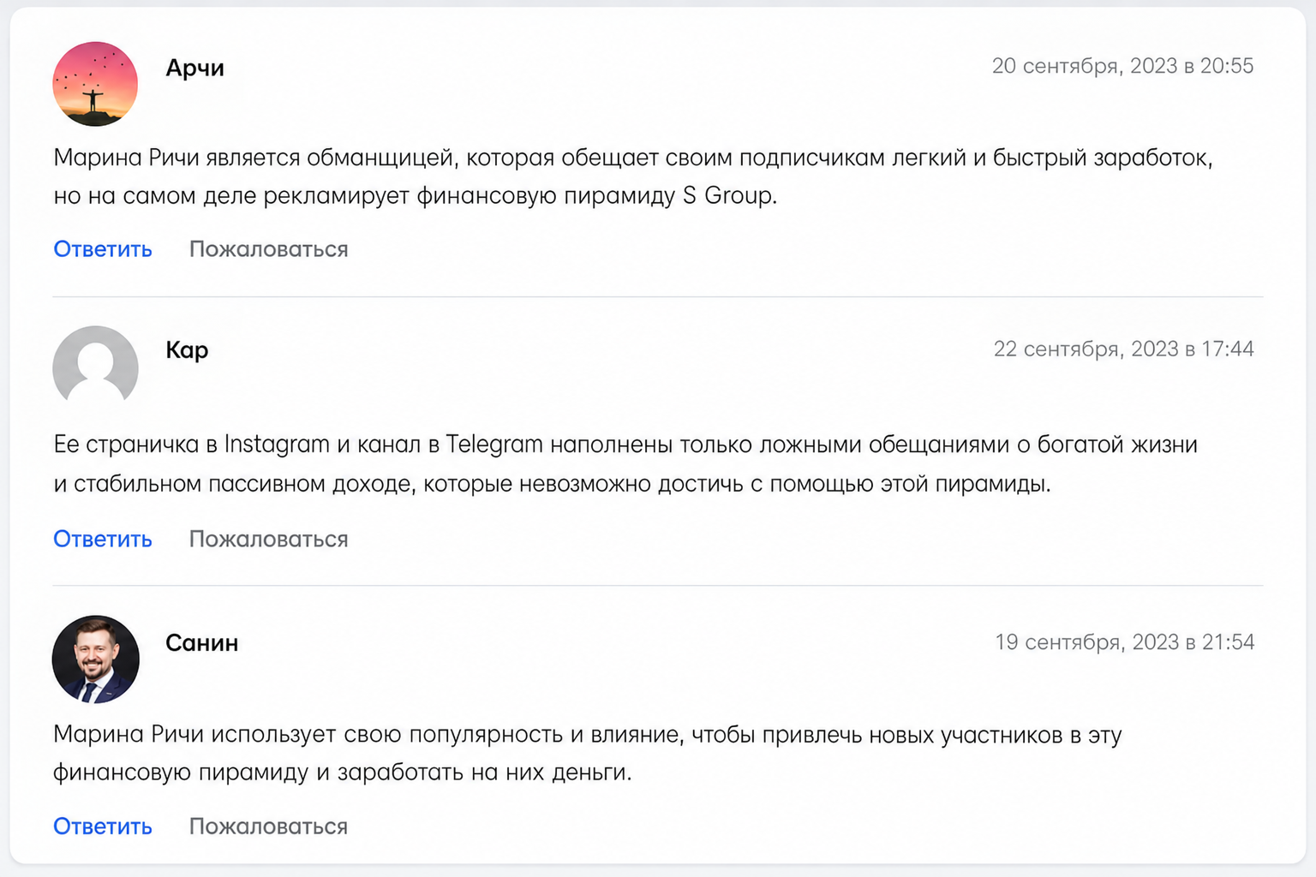Reply to Арчи's comment with Ответить

(x=103, y=249)
